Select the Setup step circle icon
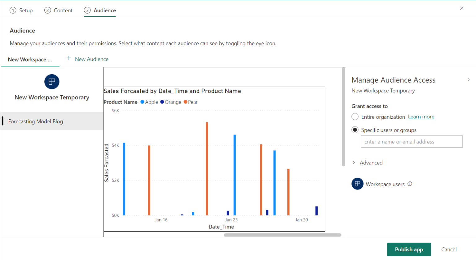 click(x=13, y=10)
